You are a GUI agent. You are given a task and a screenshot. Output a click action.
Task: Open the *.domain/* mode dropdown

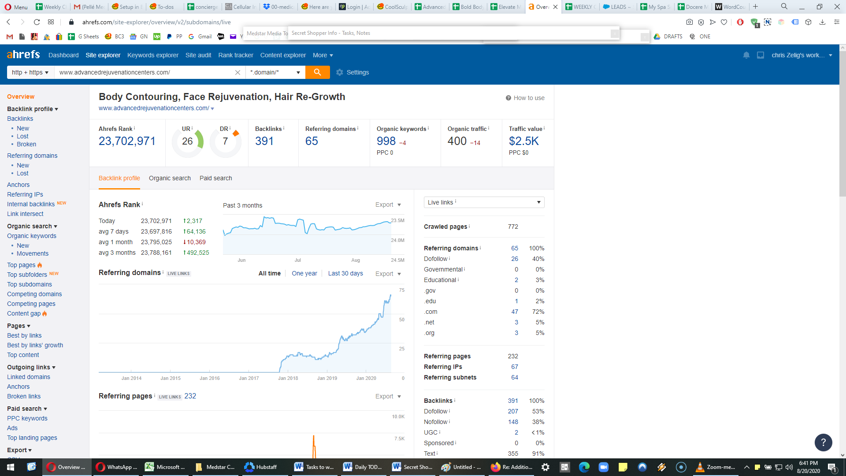275,72
